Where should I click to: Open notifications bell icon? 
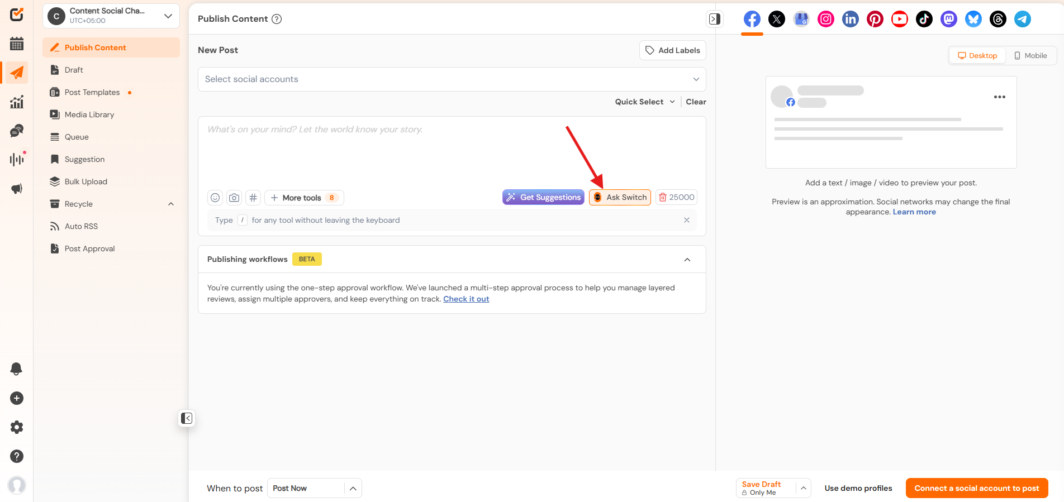coord(17,369)
